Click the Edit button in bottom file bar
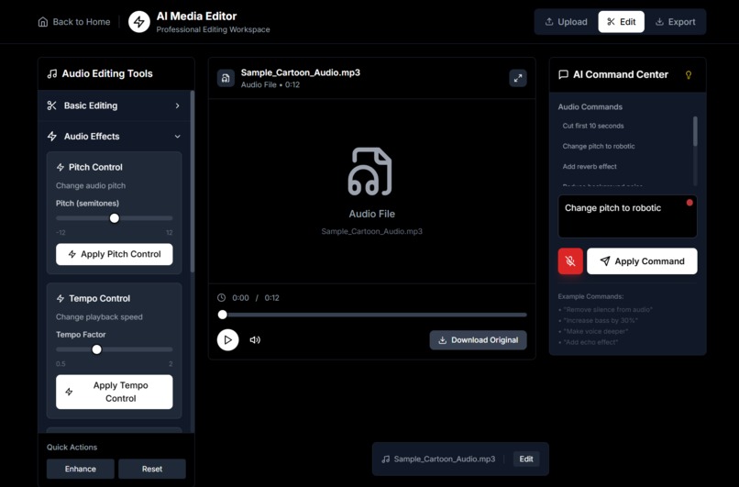The image size is (739, 487). [526, 459]
